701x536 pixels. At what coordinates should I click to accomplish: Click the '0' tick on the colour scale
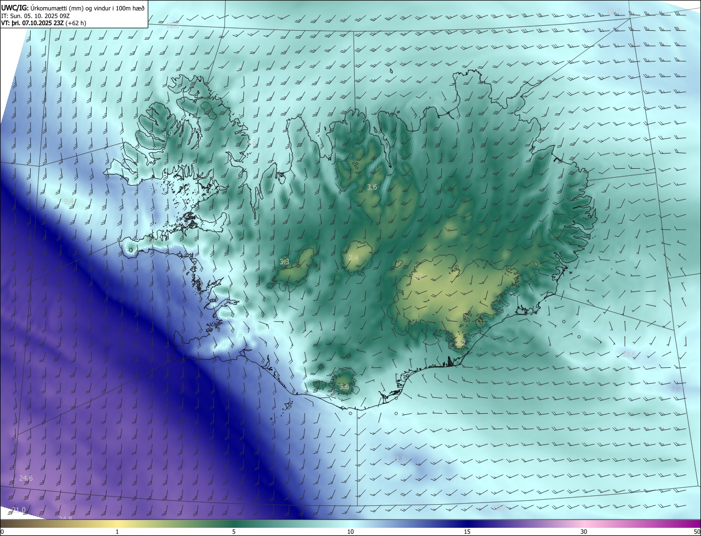point(2,532)
